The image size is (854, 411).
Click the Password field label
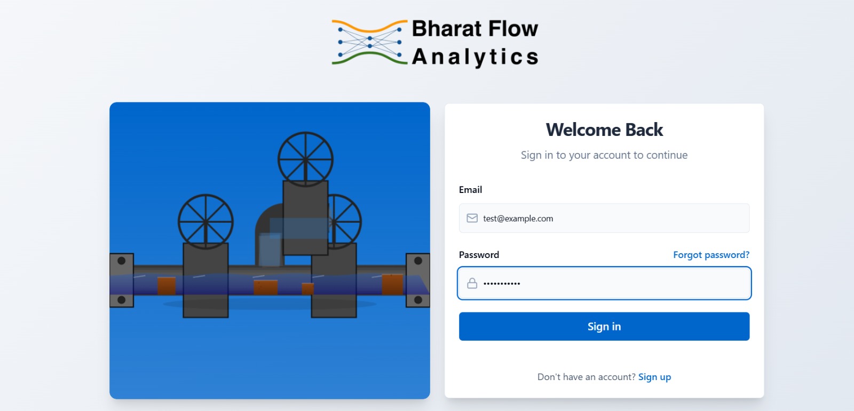[x=479, y=255]
